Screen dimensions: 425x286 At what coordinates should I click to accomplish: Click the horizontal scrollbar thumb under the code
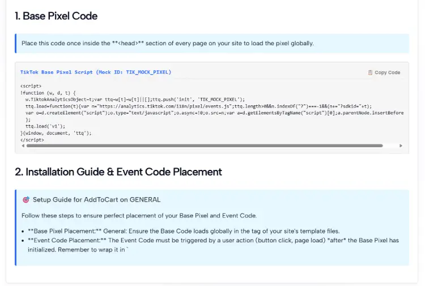[x=205, y=146]
